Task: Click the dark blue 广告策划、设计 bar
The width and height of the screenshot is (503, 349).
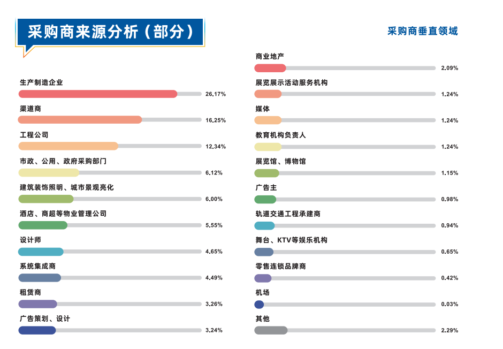Action: click(x=37, y=330)
